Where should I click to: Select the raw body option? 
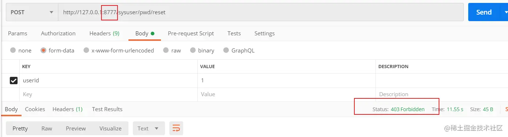pyautogui.click(x=172, y=50)
